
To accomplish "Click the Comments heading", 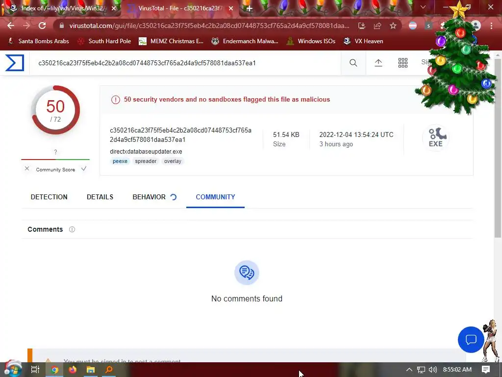I will [45, 229].
